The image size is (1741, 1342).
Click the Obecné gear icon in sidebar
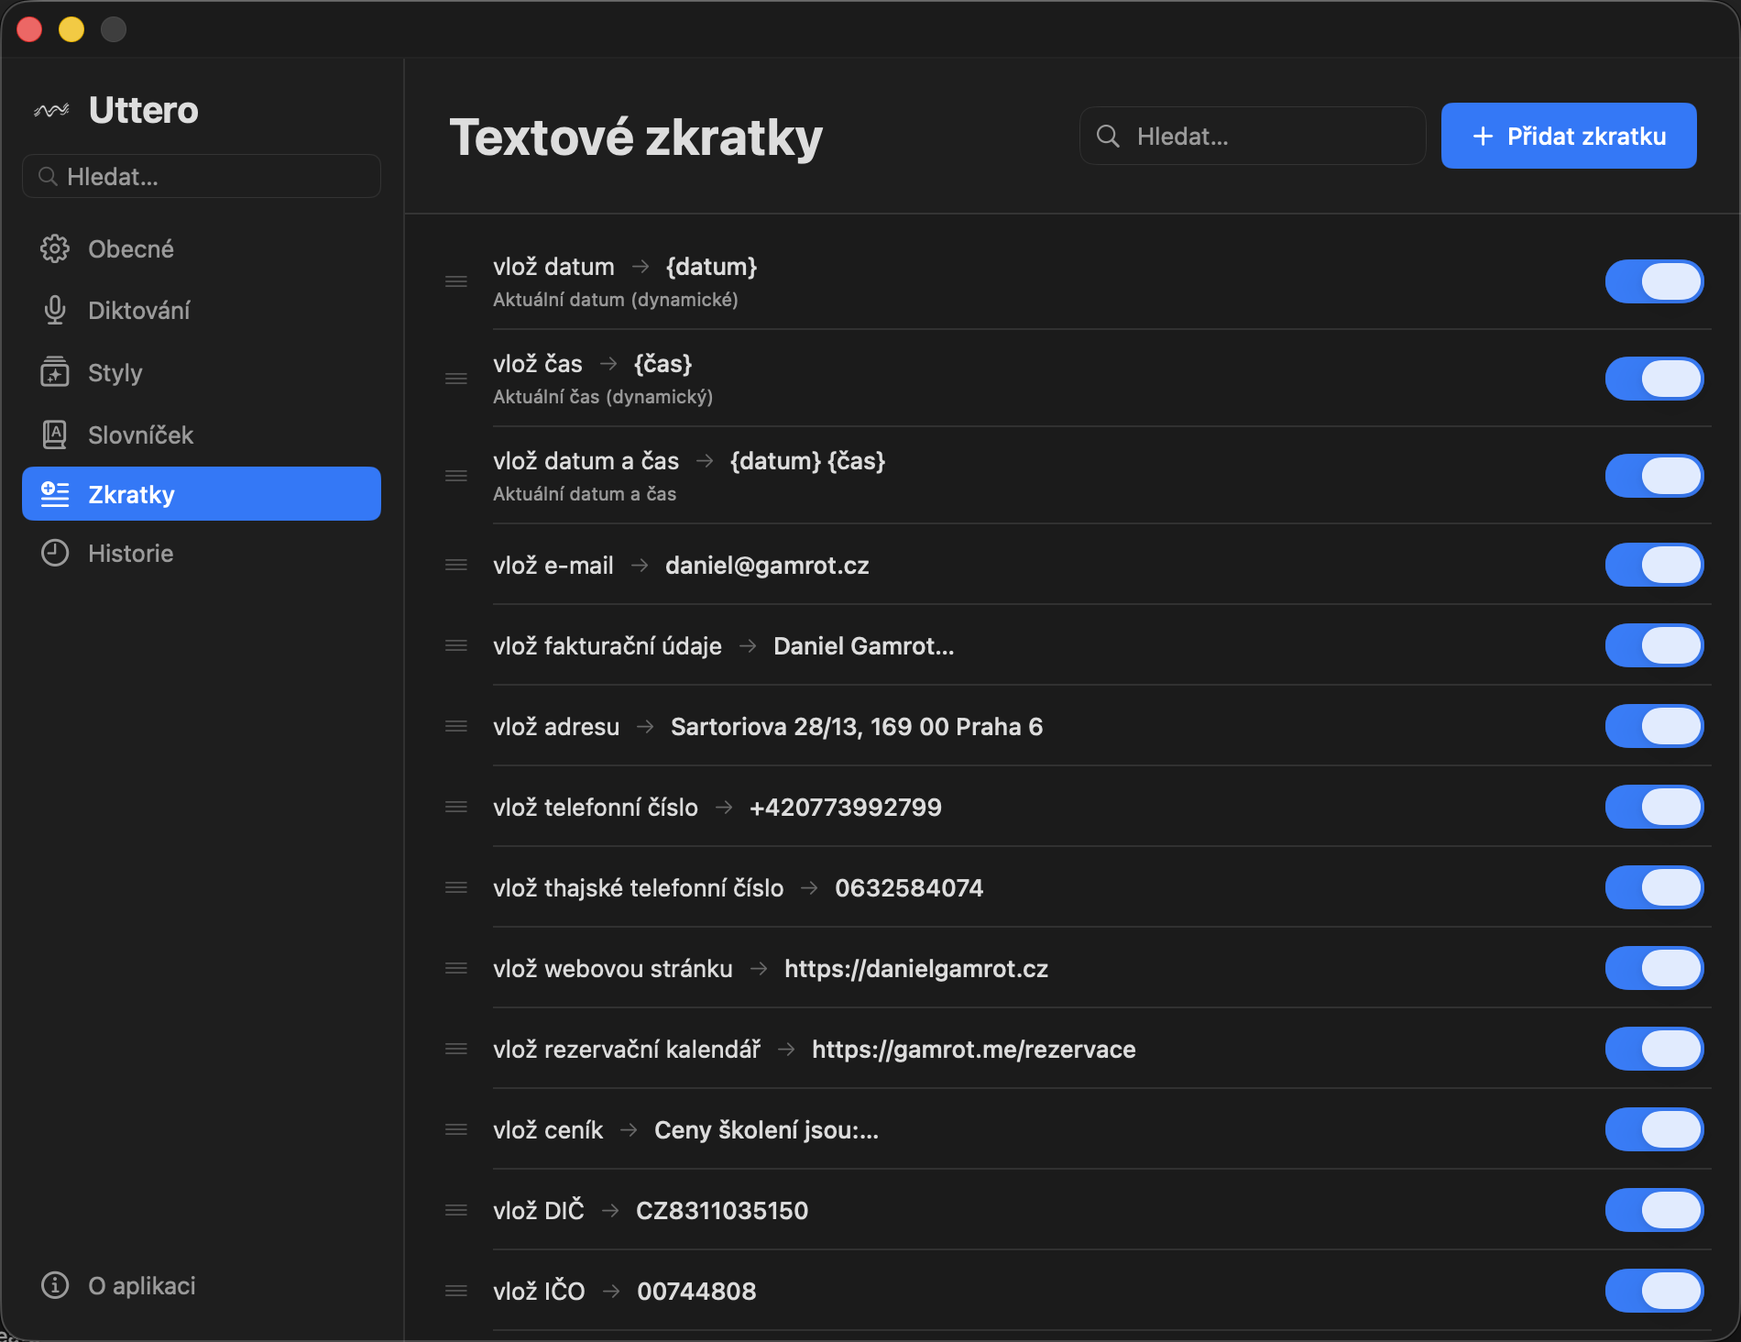(x=55, y=248)
